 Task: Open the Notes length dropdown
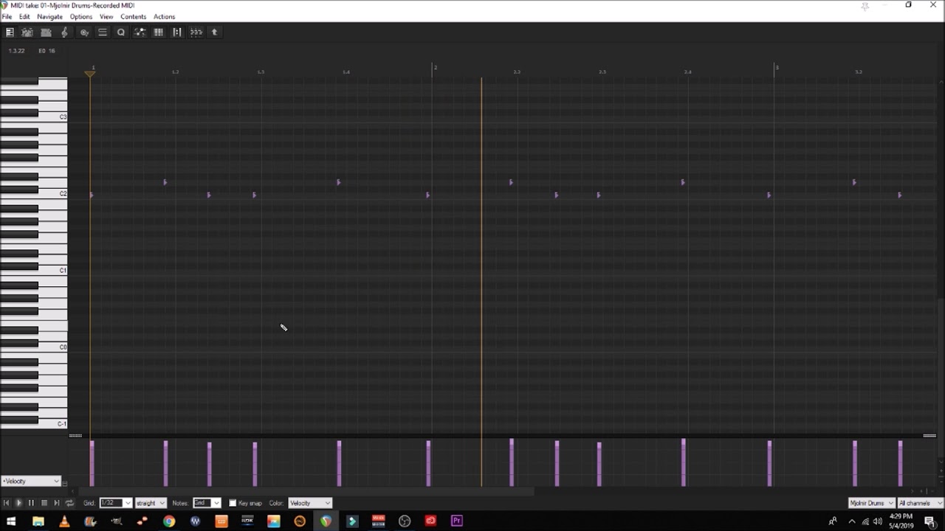(x=207, y=503)
